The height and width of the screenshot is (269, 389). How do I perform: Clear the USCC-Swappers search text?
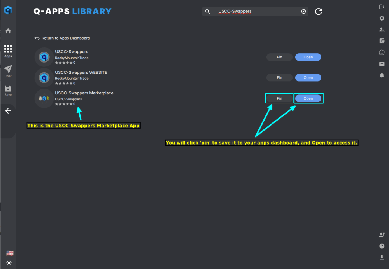[303, 12]
